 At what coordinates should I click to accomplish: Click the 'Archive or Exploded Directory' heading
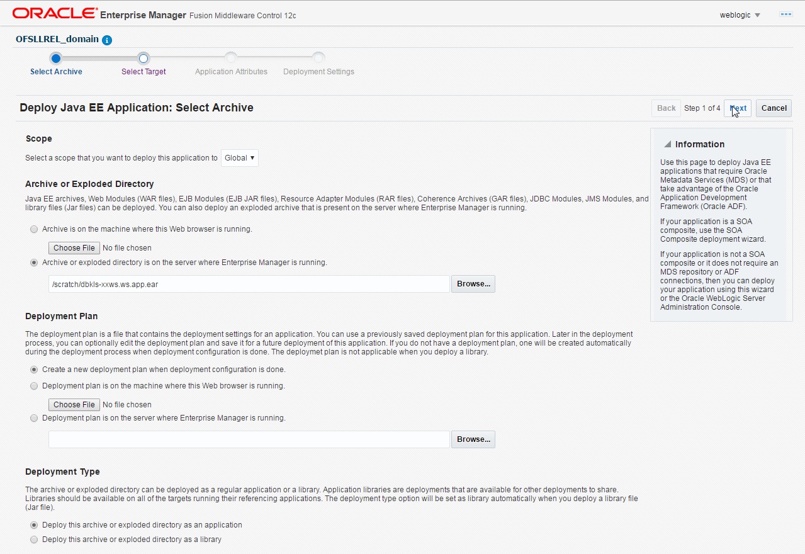pos(89,184)
